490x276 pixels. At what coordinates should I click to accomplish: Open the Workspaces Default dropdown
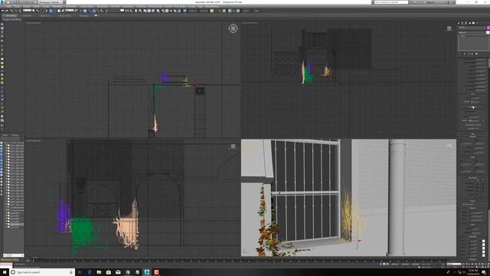[x=51, y=2]
